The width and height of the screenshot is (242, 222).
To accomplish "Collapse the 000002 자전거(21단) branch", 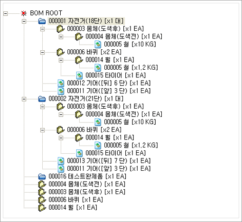I will click(24, 99).
